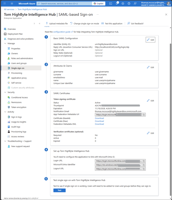Copy the Logout URL value

pyautogui.click(x=144, y=169)
